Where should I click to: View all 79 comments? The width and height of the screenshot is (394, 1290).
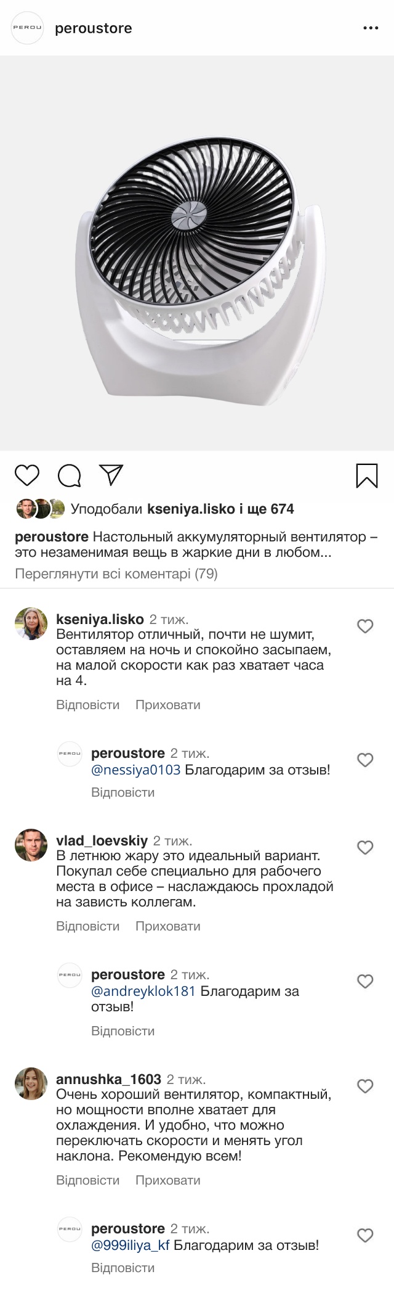[x=116, y=574]
